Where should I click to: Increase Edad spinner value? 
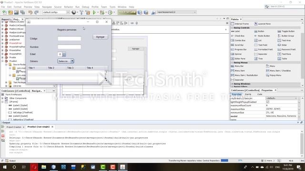click(x=64, y=53)
